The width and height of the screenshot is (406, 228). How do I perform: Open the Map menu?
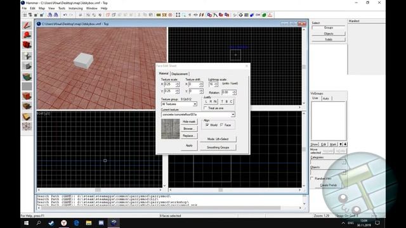point(42,8)
